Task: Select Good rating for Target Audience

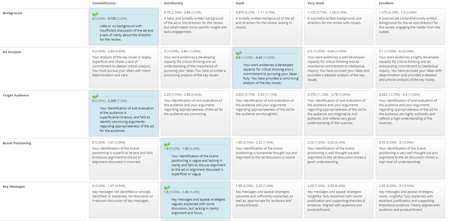Action: click(x=267, y=113)
